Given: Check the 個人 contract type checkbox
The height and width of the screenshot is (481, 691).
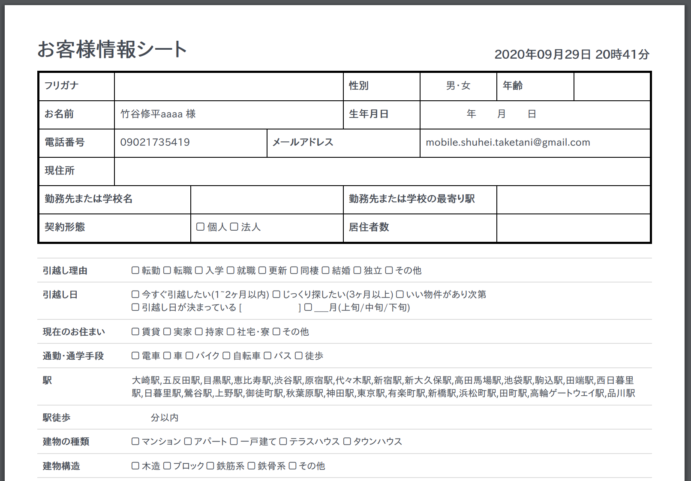Looking at the screenshot, I should click(x=200, y=227).
